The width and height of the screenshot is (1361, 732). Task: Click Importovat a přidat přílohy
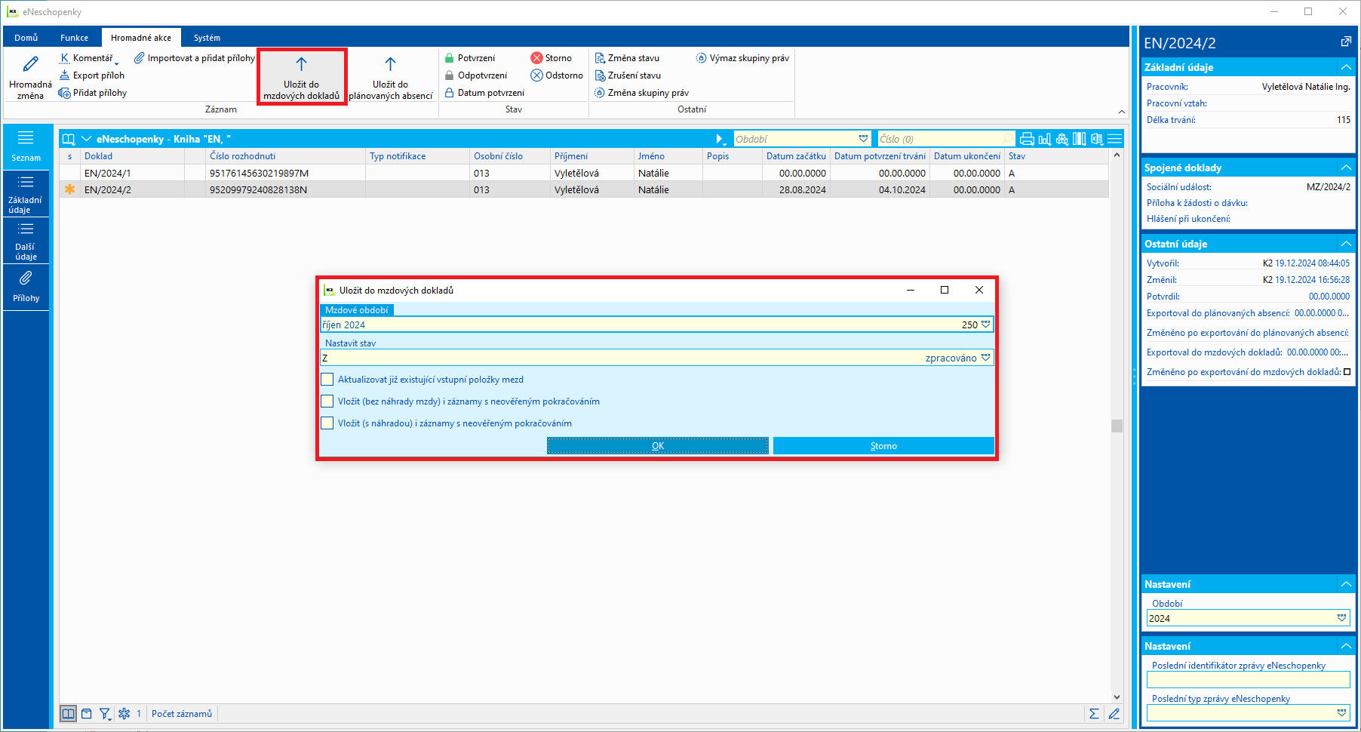tap(195, 58)
